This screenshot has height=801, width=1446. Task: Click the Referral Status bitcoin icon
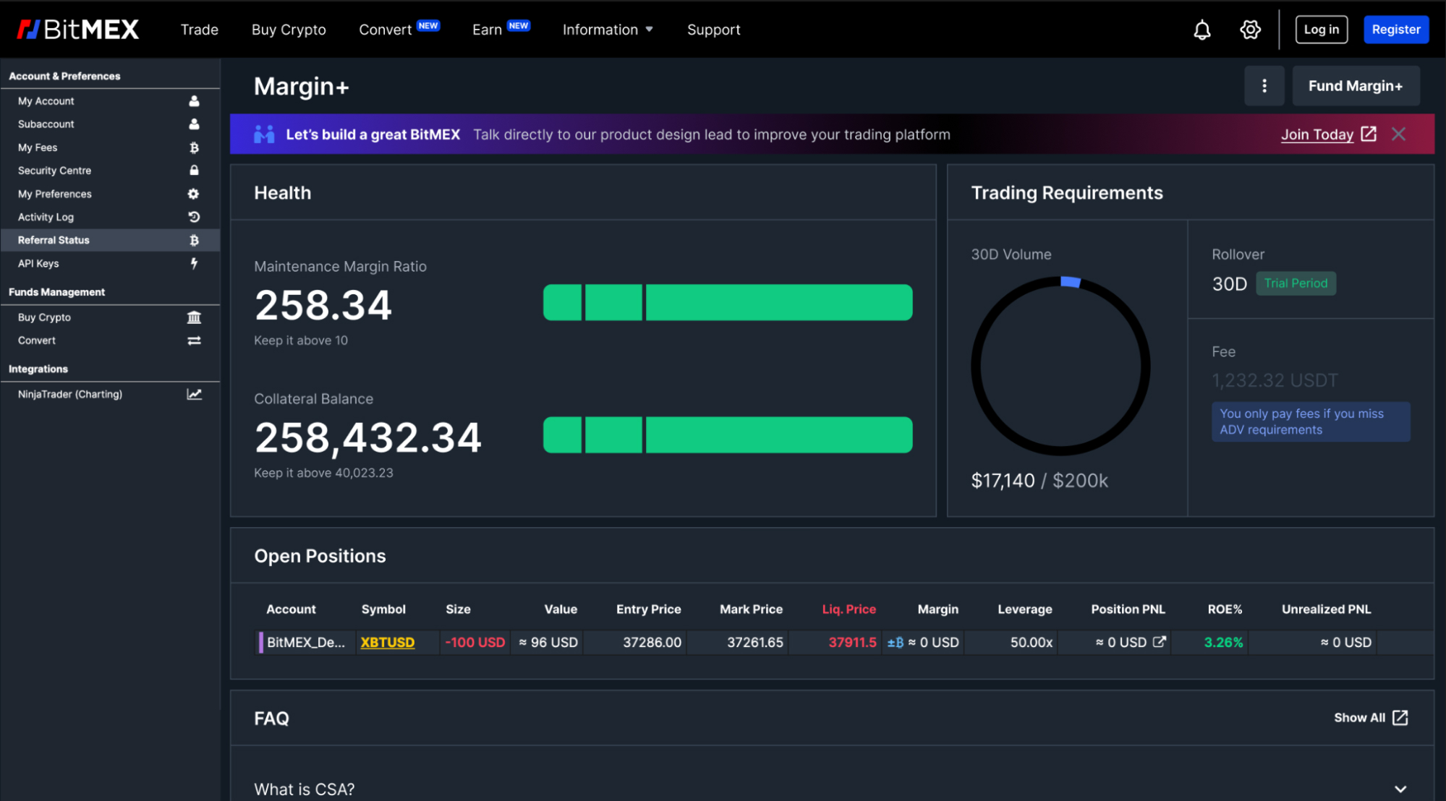tap(194, 240)
